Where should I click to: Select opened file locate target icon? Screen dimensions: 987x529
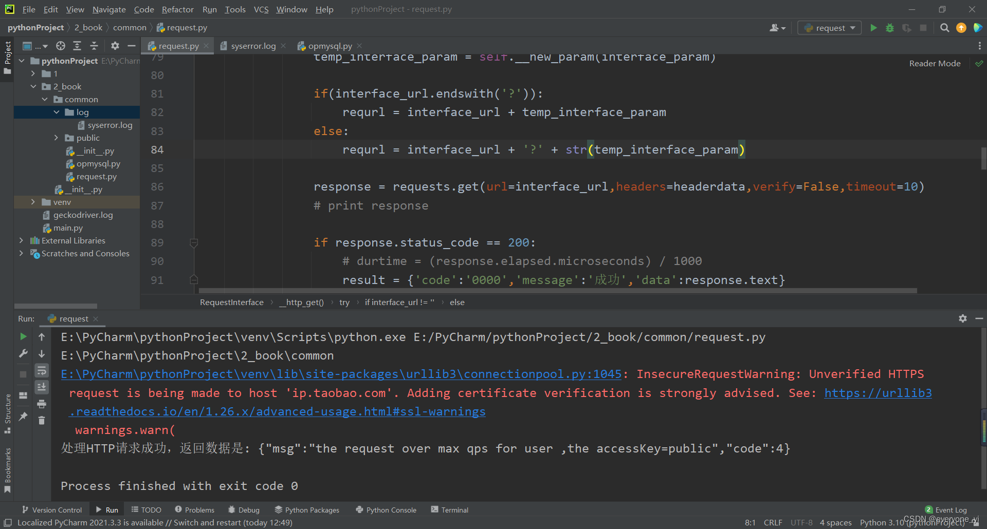click(61, 46)
